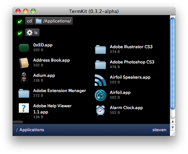Click the 0xED.app green hex icon
This screenshot has height=154, width=188.
click(x=24, y=48)
